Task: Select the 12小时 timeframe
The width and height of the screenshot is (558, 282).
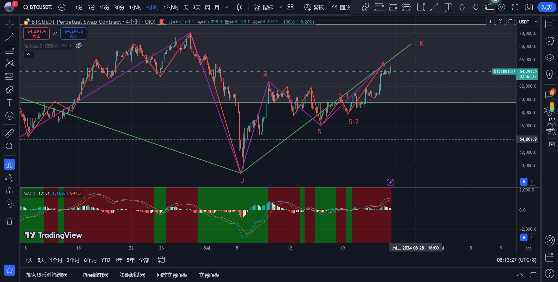Action: (171, 7)
